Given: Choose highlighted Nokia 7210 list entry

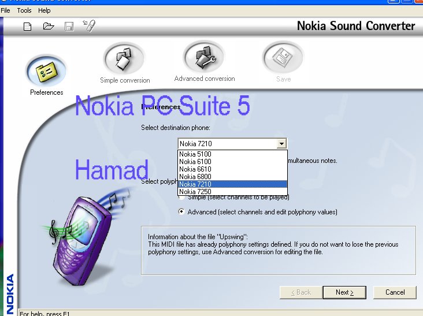Looking at the screenshot, I should coord(232,184).
